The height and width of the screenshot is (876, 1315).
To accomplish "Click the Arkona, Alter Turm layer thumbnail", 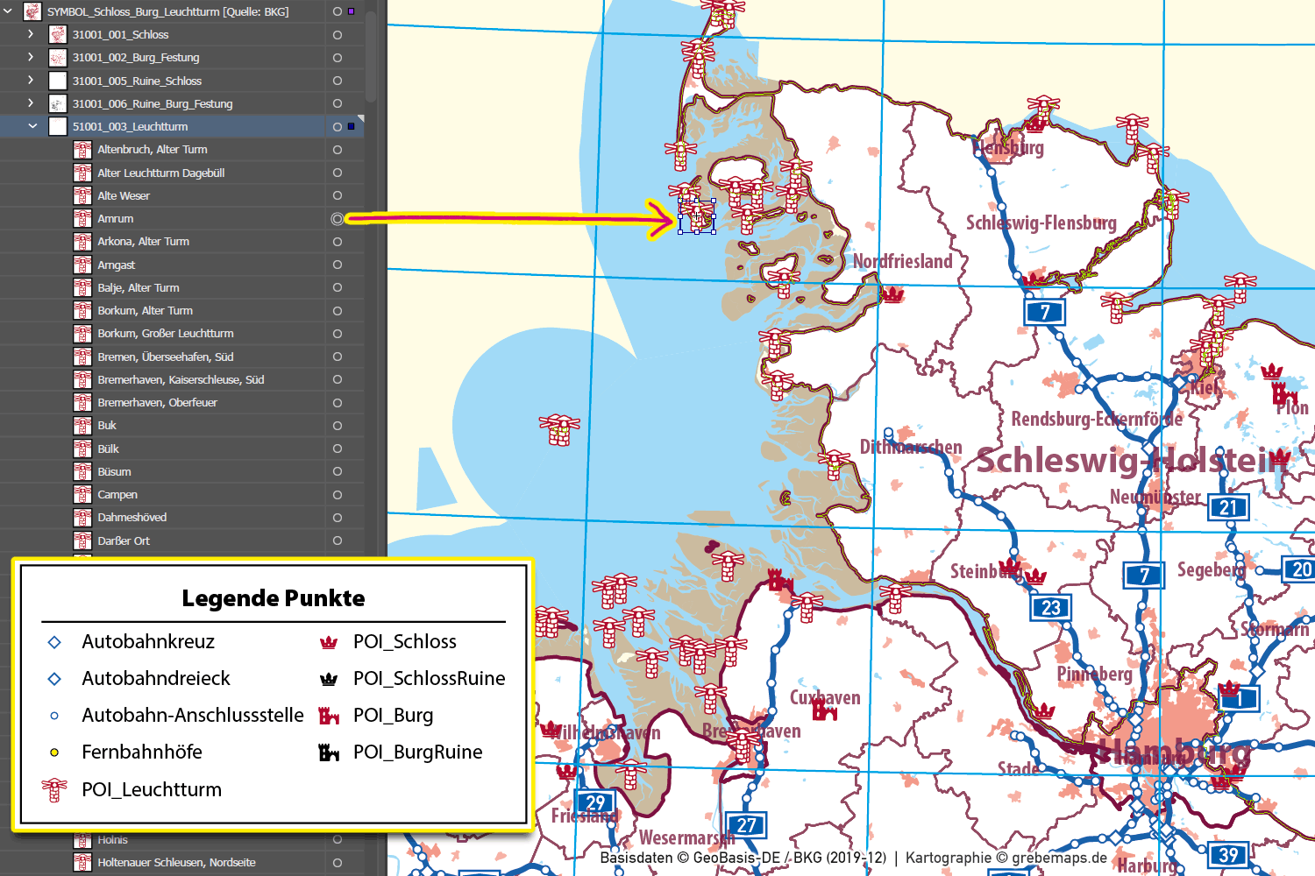I will pos(82,242).
